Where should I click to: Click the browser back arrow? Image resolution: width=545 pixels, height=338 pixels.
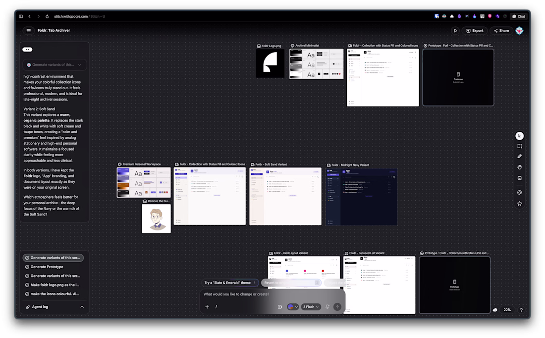pyautogui.click(x=30, y=16)
